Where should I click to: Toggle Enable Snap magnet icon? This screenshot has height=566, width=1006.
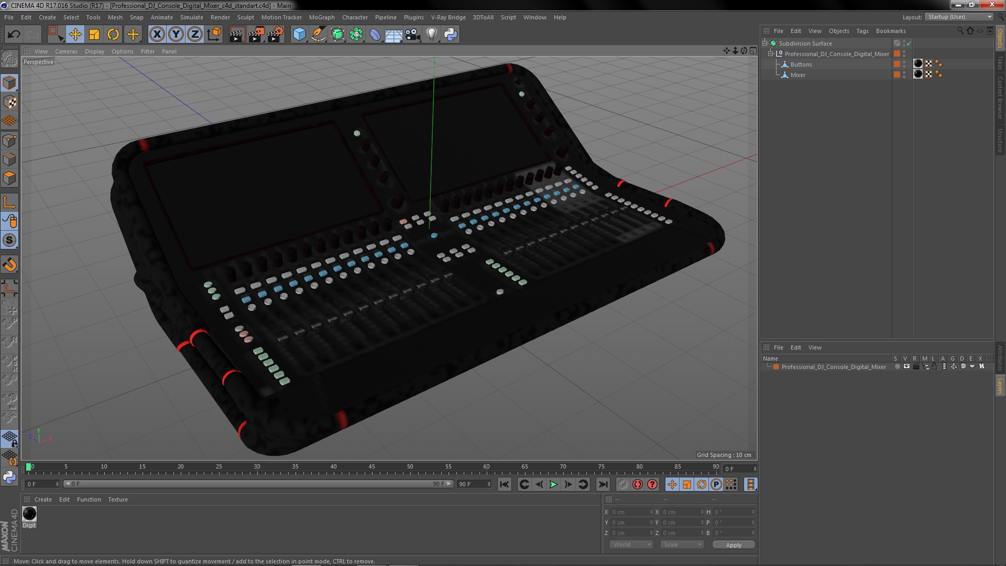coord(9,265)
